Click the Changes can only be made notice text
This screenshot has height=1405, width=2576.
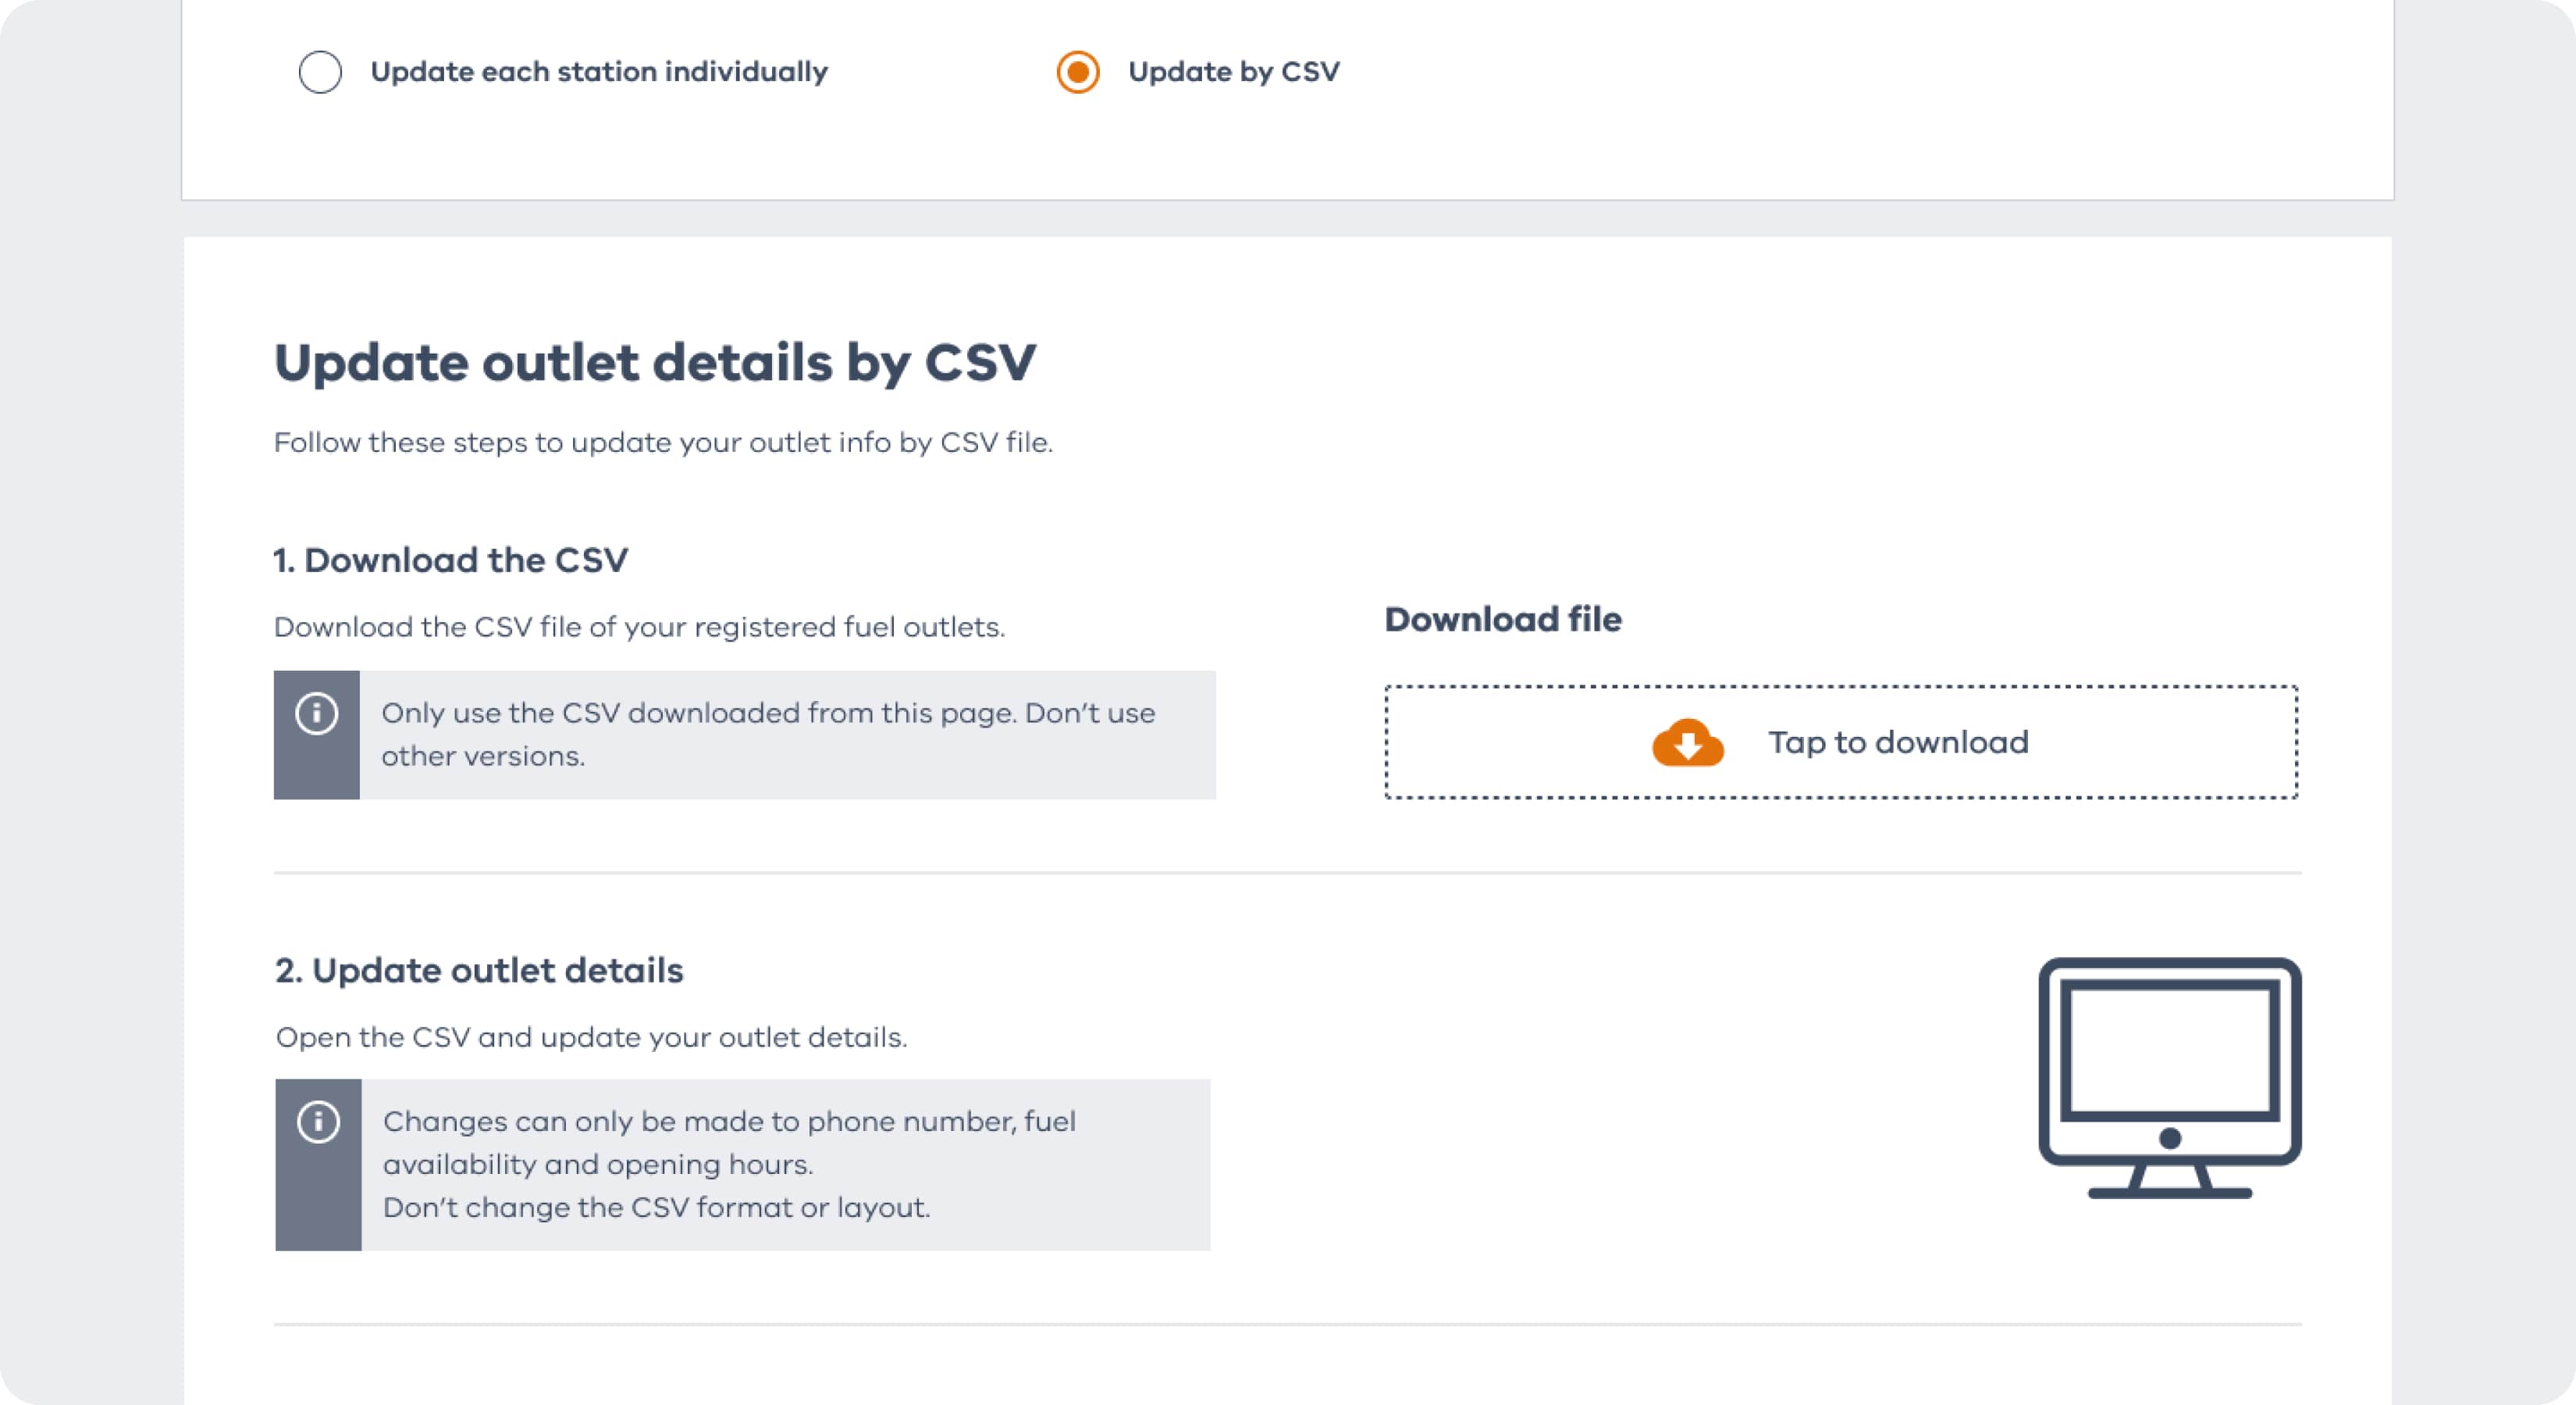pos(729,1142)
